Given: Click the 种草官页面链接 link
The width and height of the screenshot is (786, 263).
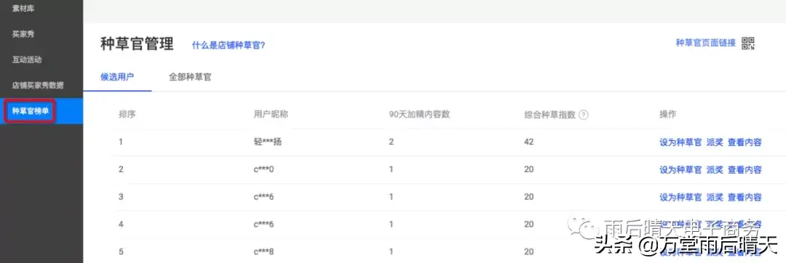Looking at the screenshot, I should click(706, 43).
